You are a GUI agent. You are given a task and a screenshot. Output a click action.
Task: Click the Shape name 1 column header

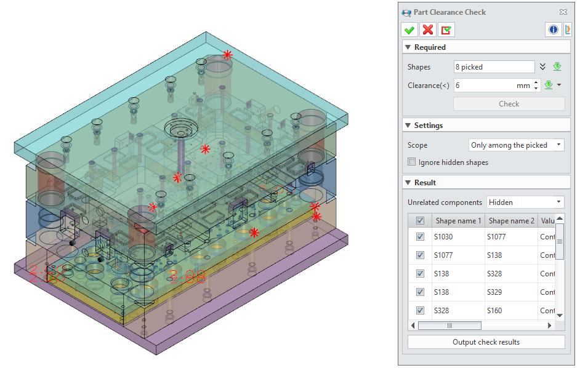457,221
